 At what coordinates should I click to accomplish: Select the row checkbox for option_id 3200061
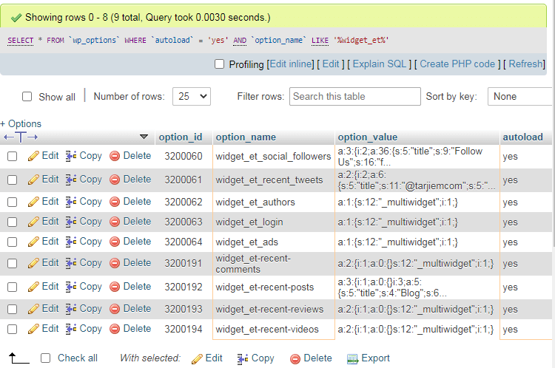pyautogui.click(x=13, y=180)
